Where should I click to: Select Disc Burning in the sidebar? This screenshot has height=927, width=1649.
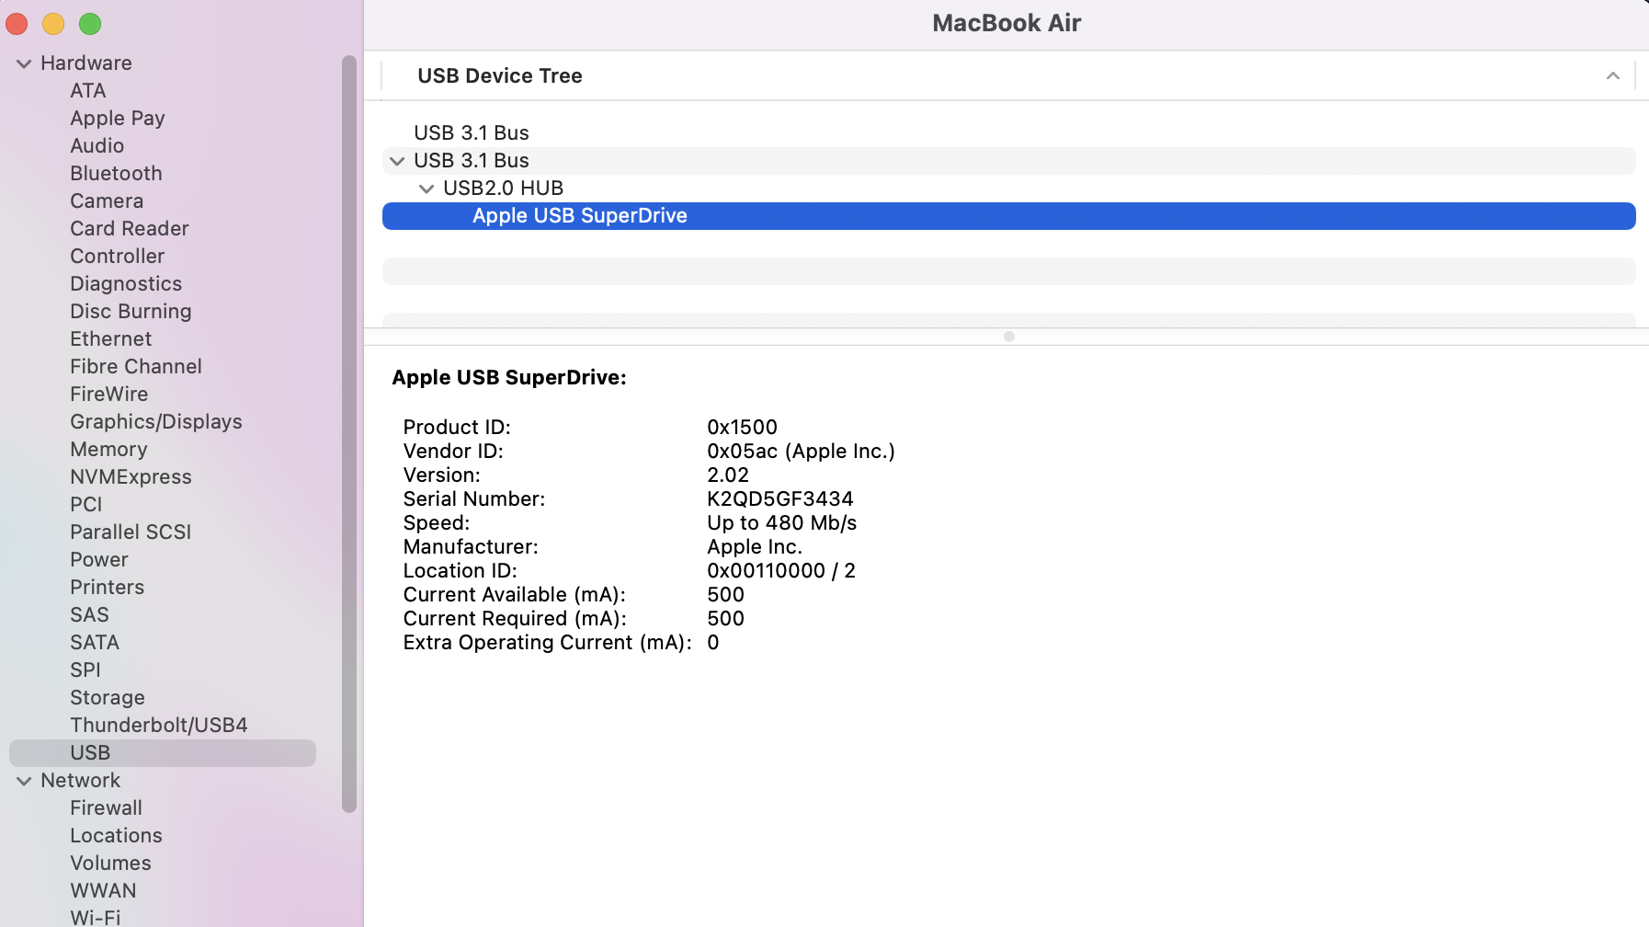(131, 312)
